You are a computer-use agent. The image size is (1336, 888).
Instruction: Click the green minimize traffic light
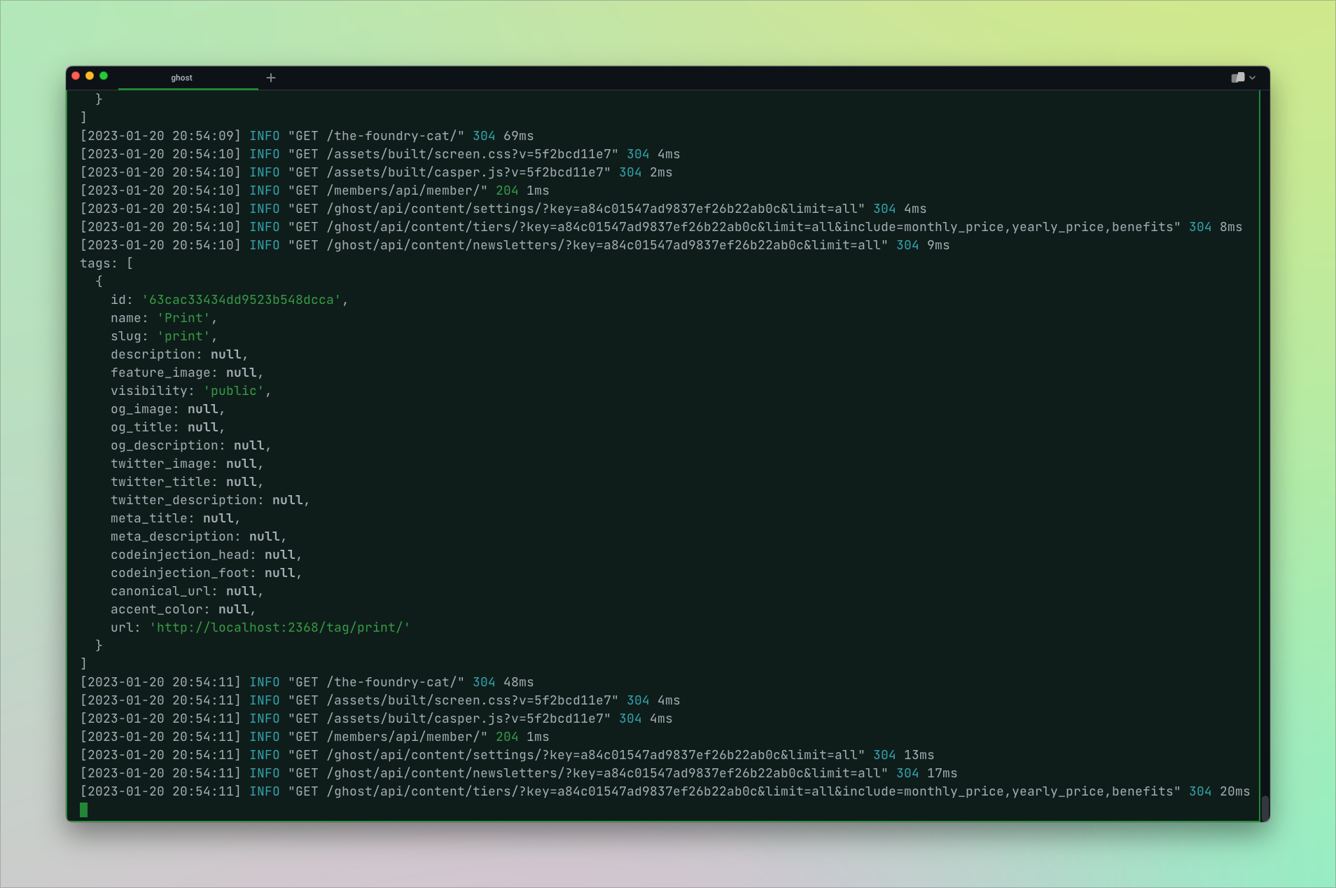(x=103, y=75)
